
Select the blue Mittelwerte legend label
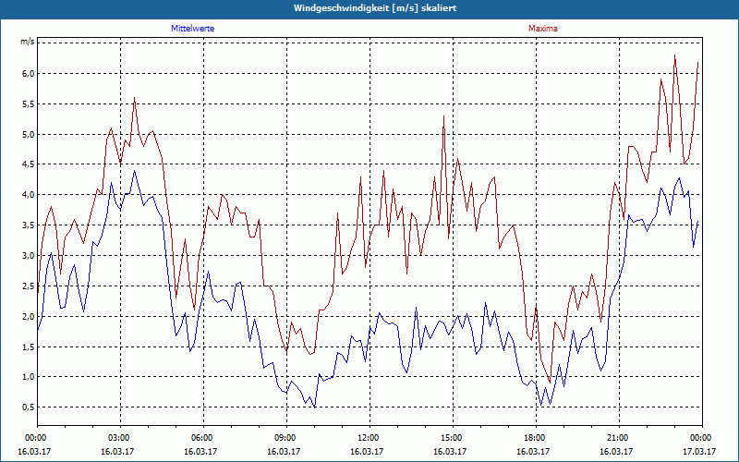193,29
